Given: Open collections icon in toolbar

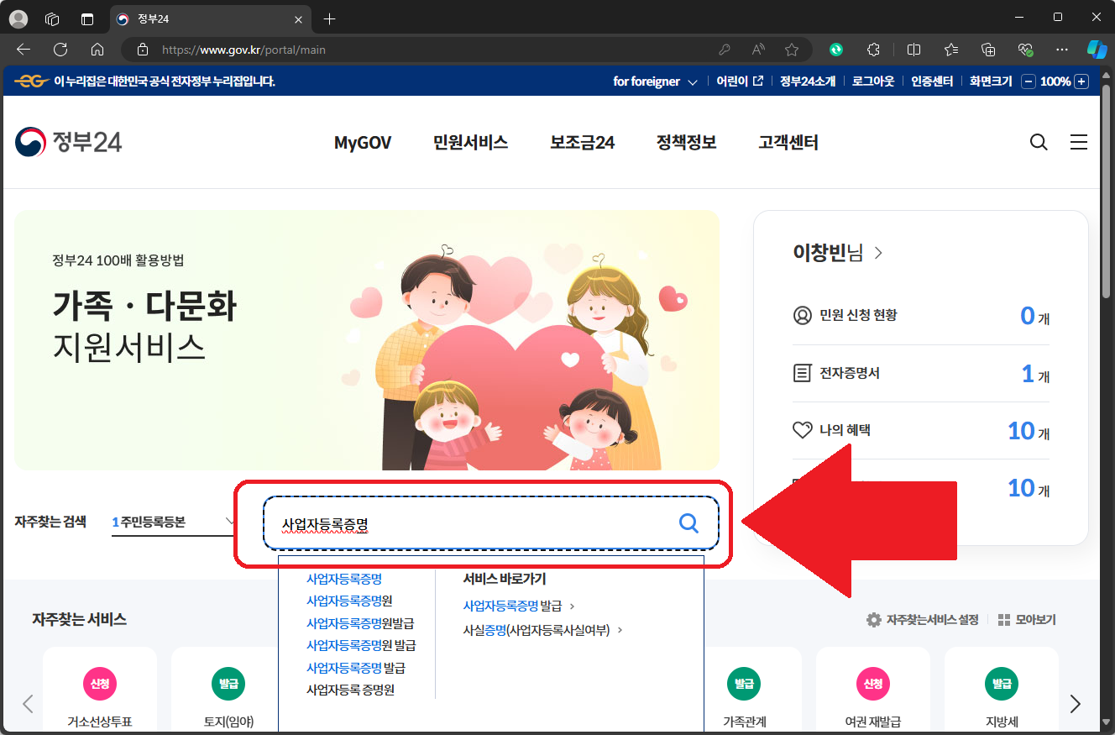Looking at the screenshot, I should pos(988,50).
